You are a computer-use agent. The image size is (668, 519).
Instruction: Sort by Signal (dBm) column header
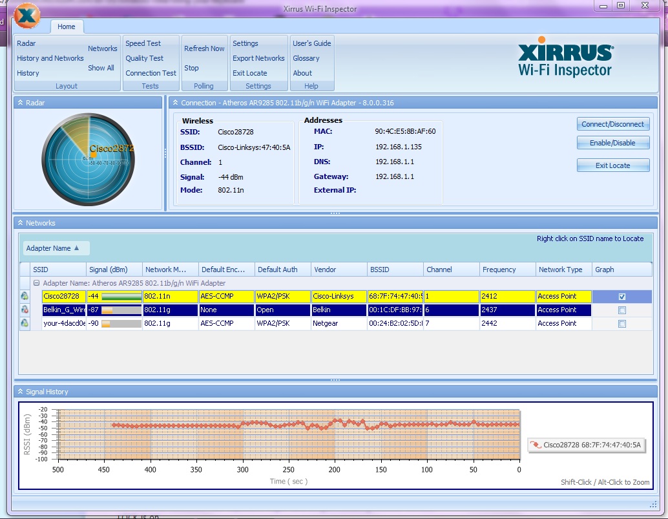[x=114, y=270]
